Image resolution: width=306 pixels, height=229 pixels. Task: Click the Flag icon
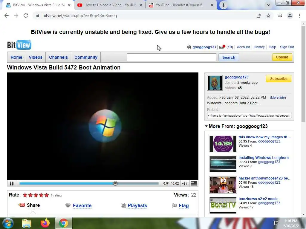click(174, 205)
